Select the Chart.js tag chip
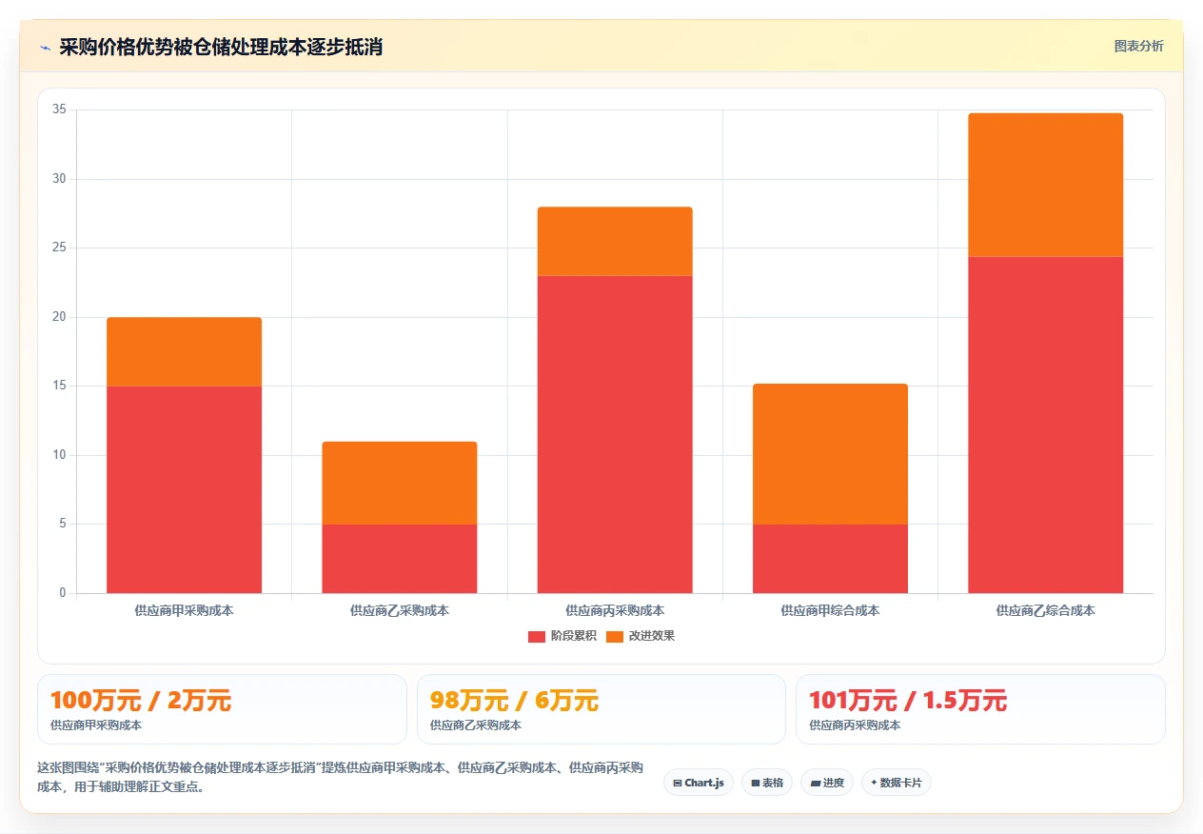The image size is (1203, 834). click(699, 783)
